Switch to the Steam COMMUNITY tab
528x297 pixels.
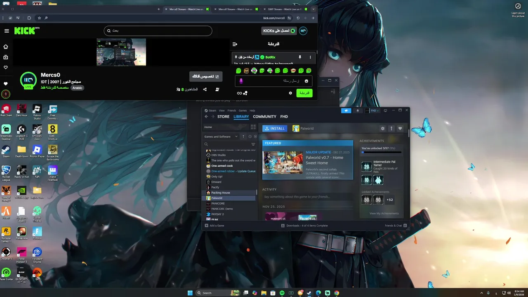pos(264,117)
